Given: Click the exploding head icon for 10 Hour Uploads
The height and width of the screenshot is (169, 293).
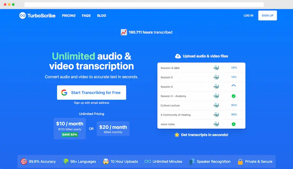Looking at the screenshot, I should click(x=106, y=162).
